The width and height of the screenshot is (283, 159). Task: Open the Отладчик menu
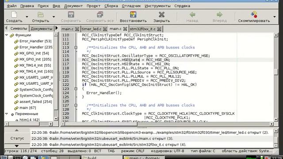tap(131, 6)
